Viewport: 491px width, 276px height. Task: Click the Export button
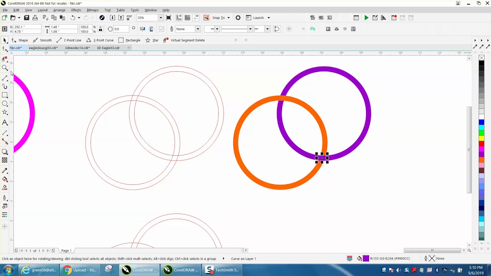click(x=121, y=18)
